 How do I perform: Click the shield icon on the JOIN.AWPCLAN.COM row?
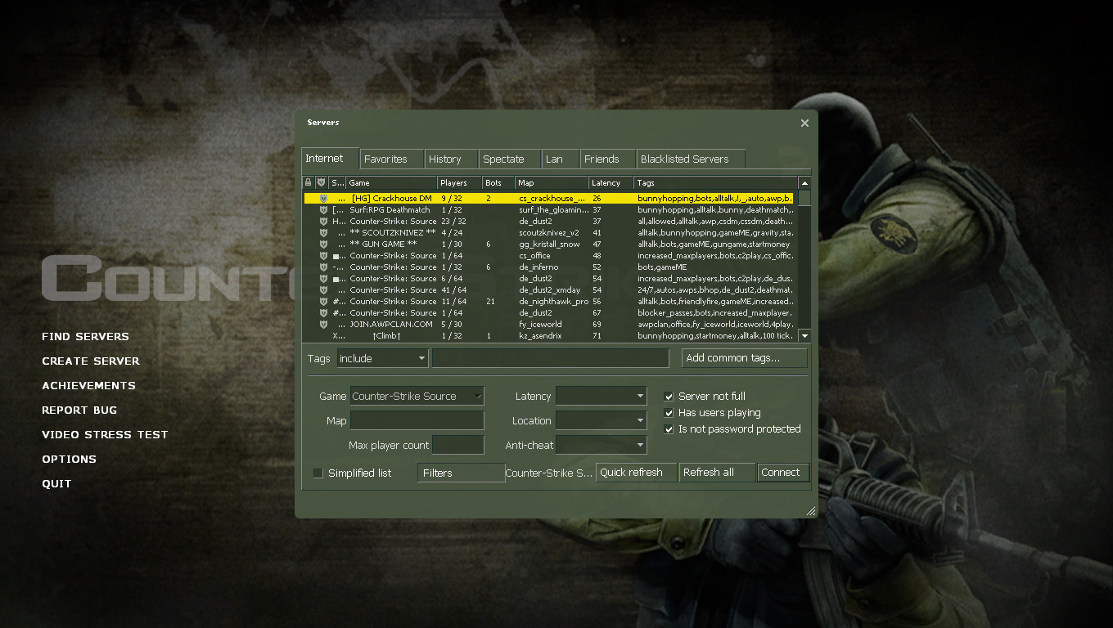(322, 324)
